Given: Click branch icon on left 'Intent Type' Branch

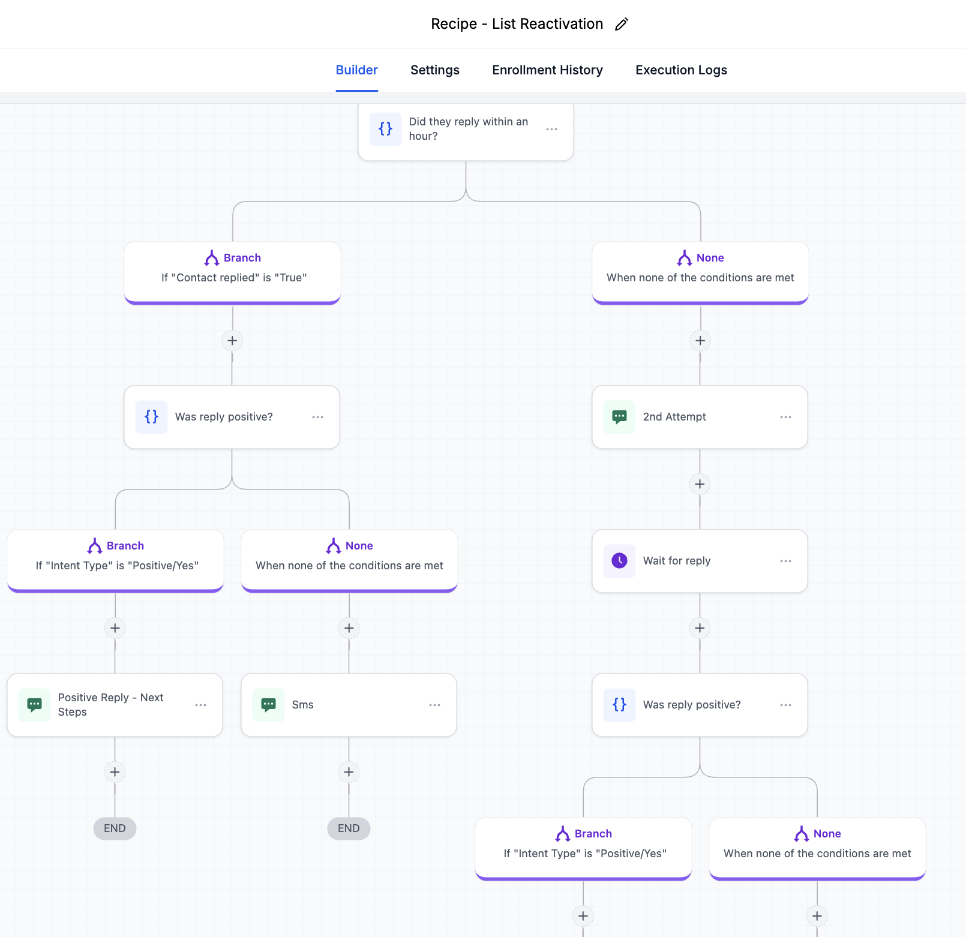Looking at the screenshot, I should pyautogui.click(x=95, y=546).
